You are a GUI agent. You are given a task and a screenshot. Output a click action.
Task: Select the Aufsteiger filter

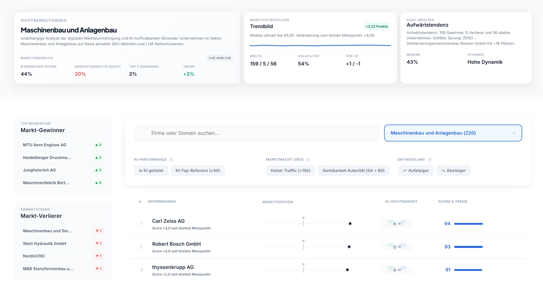click(x=416, y=171)
